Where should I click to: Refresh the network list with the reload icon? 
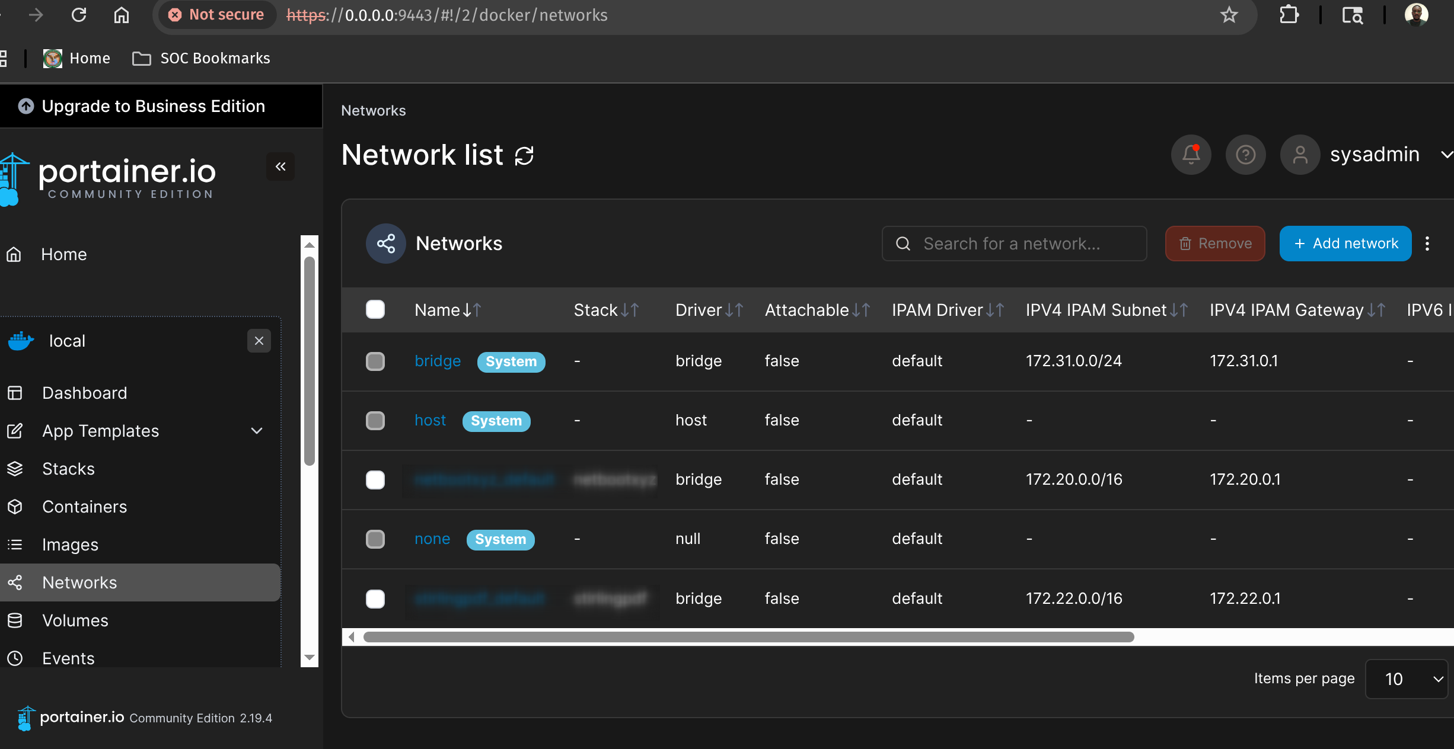click(x=524, y=156)
